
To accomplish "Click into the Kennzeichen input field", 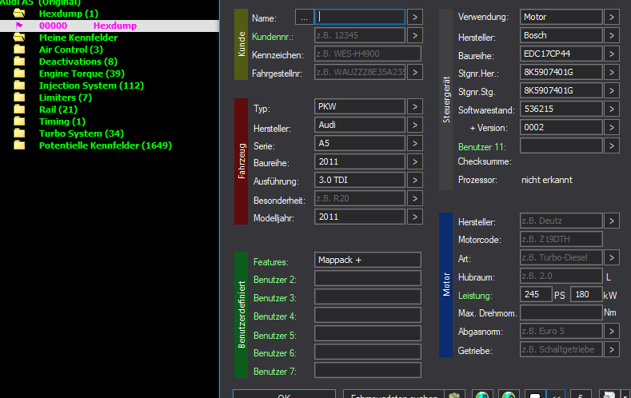I will pos(368,54).
